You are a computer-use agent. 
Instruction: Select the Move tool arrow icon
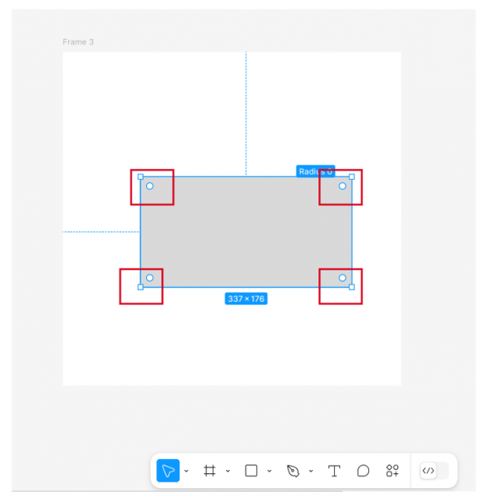pos(168,471)
